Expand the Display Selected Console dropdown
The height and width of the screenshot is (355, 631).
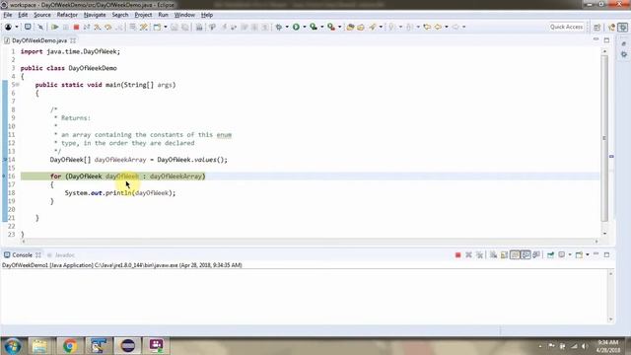pyautogui.click(x=570, y=255)
